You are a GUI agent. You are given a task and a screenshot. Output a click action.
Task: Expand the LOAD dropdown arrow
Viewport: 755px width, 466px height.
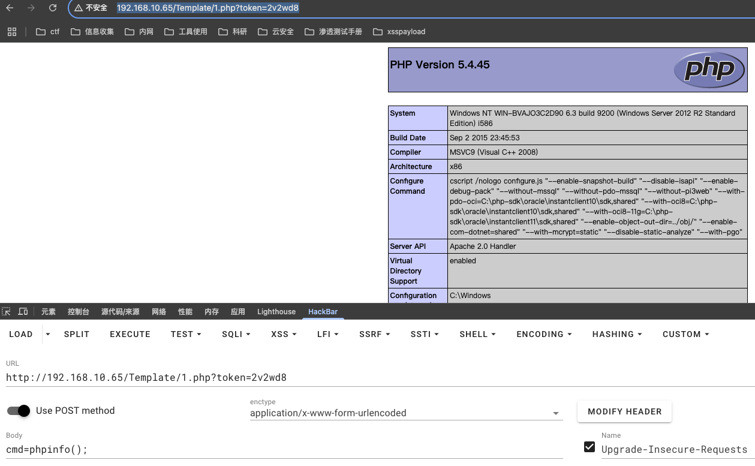[x=48, y=334]
